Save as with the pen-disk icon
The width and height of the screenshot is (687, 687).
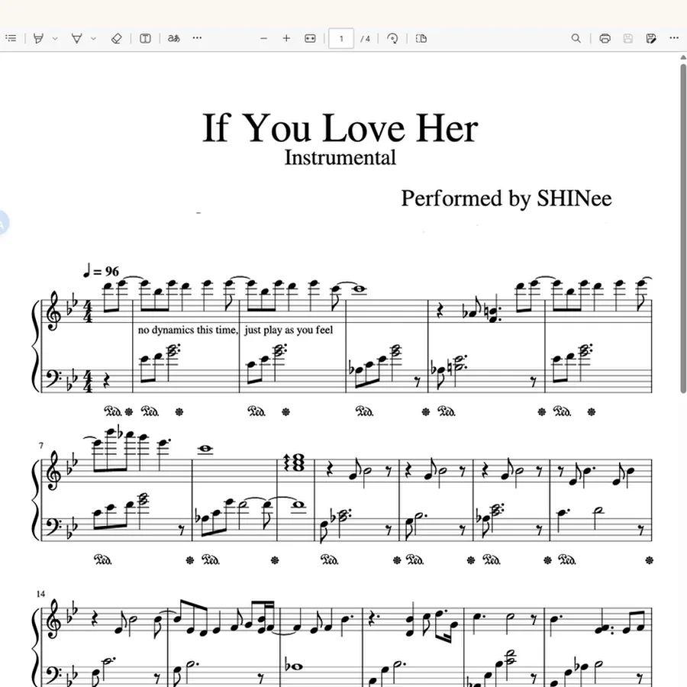tap(651, 39)
